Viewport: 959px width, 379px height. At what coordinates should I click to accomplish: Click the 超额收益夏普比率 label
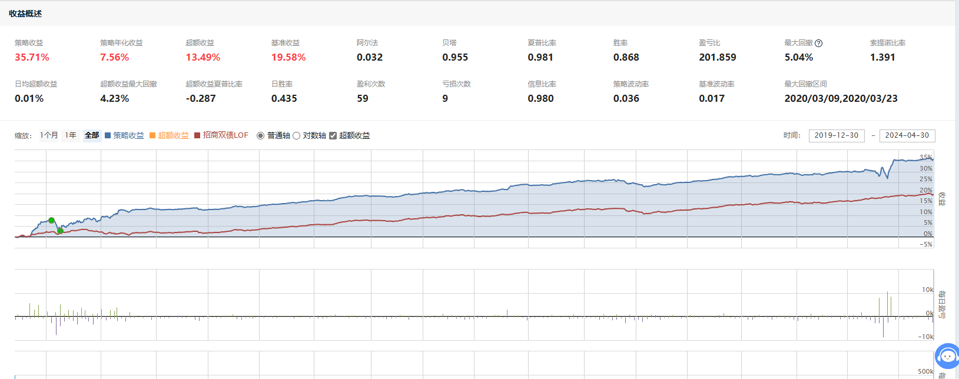tap(214, 84)
